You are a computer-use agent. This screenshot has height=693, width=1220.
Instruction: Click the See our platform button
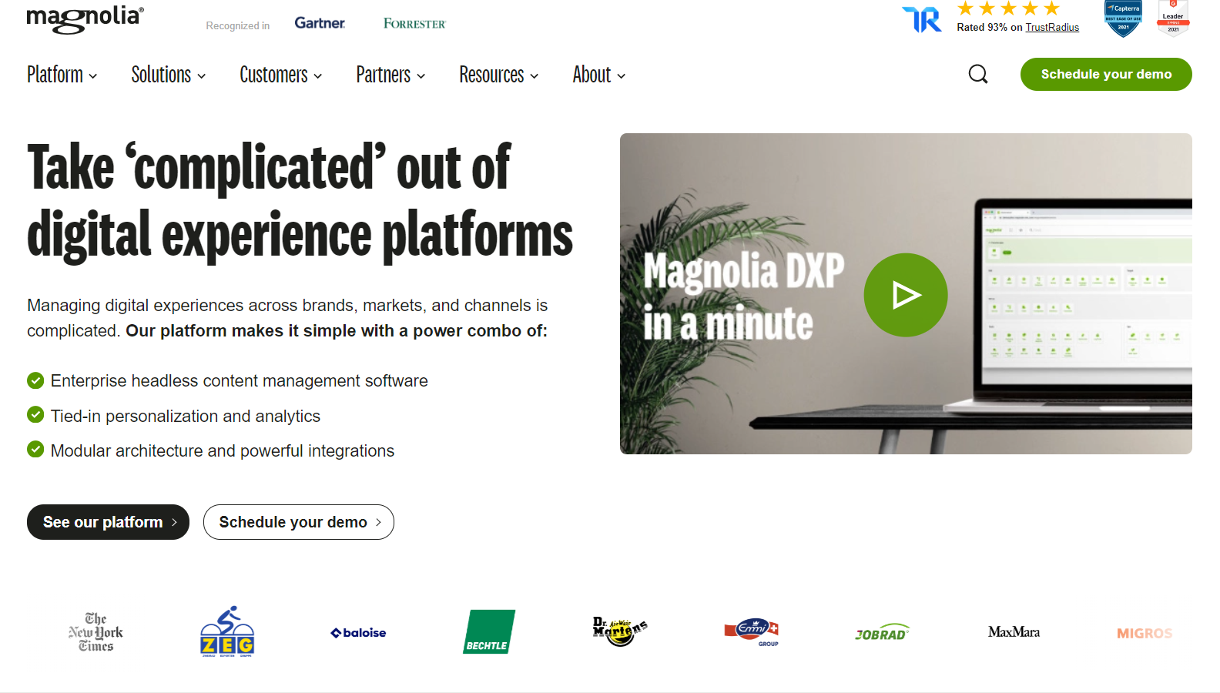click(x=108, y=522)
